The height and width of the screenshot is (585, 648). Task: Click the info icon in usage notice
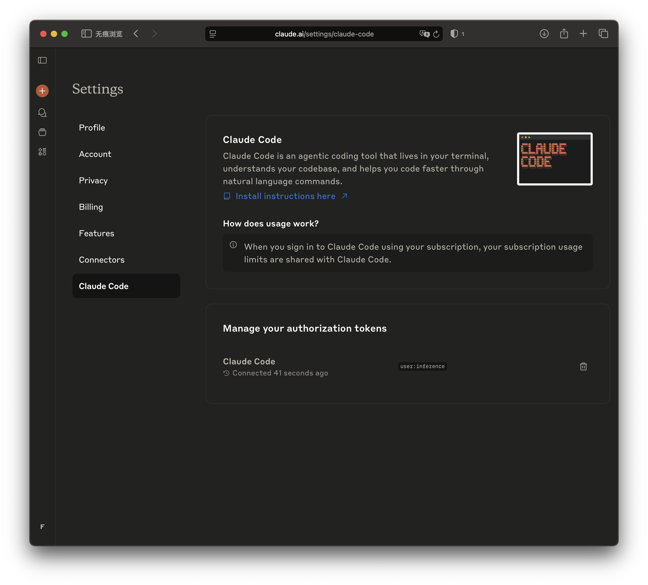click(233, 245)
